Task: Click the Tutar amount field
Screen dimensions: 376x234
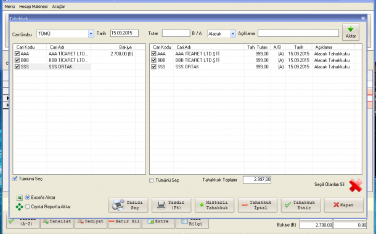Action: [176, 33]
